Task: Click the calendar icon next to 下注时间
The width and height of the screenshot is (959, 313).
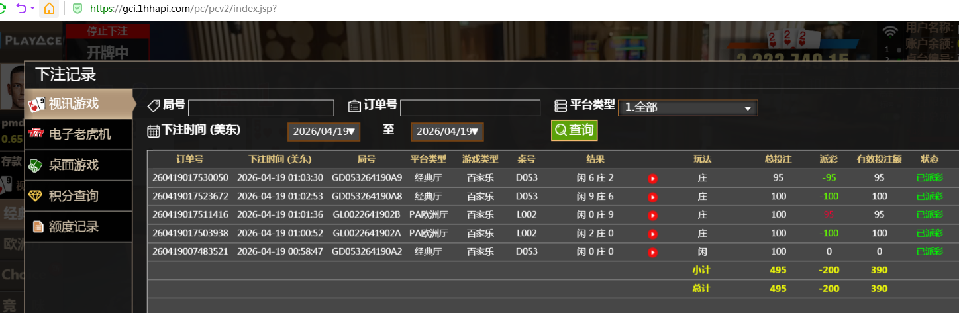Action: click(154, 131)
